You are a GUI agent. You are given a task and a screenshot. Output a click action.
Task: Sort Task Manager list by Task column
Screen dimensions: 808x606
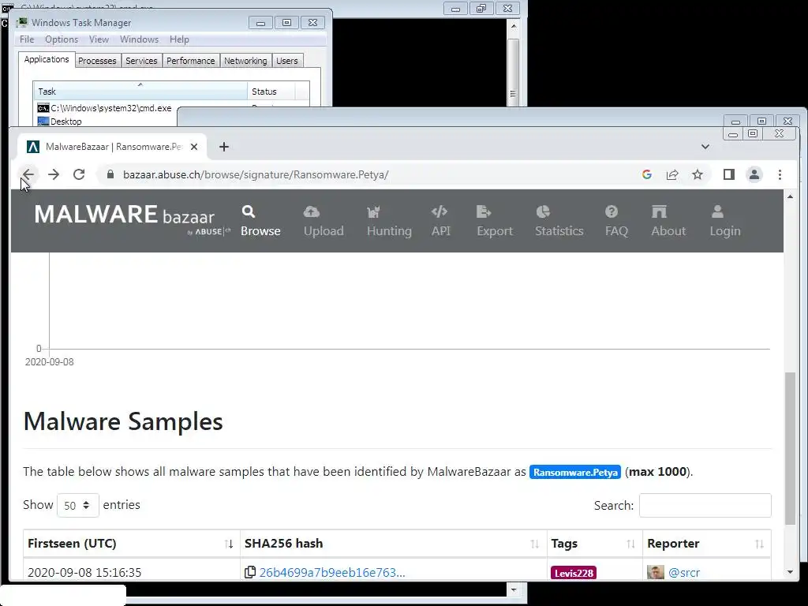[140, 92]
